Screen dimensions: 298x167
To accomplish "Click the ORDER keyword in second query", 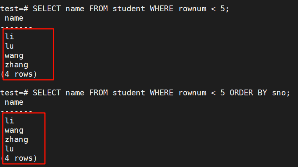I will 241,93.
